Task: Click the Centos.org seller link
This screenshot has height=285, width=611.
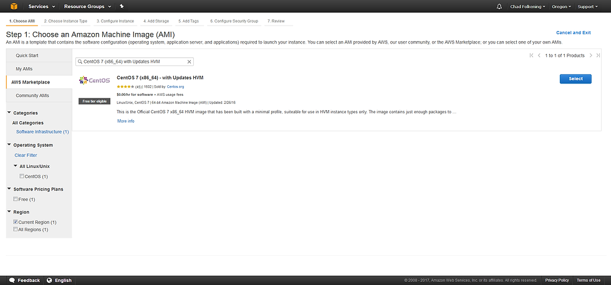Action: tap(175, 86)
